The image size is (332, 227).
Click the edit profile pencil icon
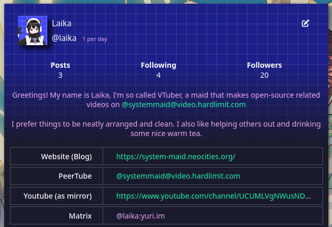click(x=306, y=23)
